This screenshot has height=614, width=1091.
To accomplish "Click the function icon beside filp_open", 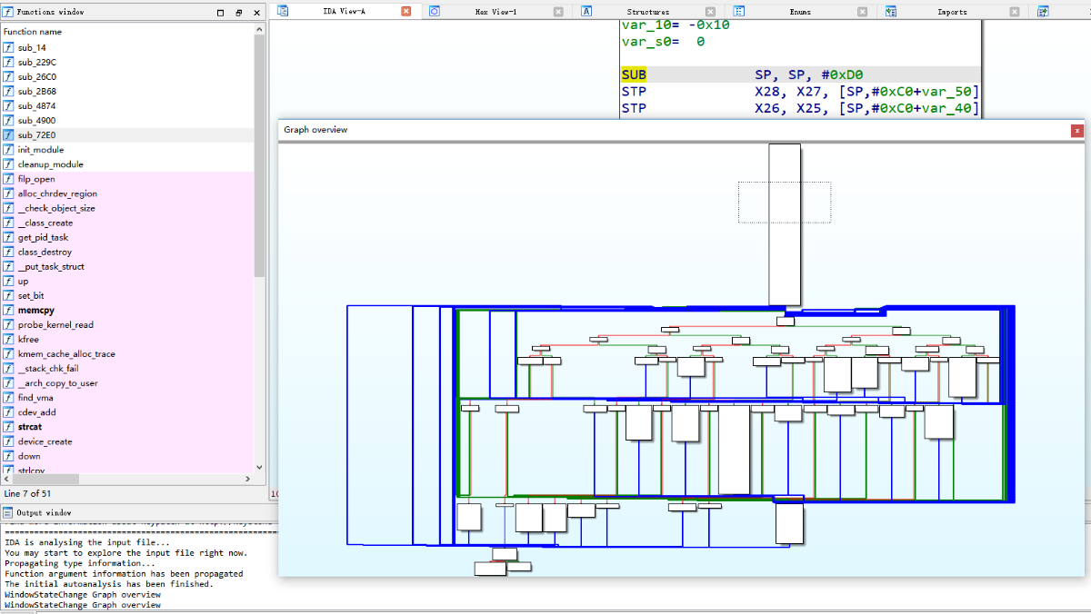I will (x=8, y=179).
